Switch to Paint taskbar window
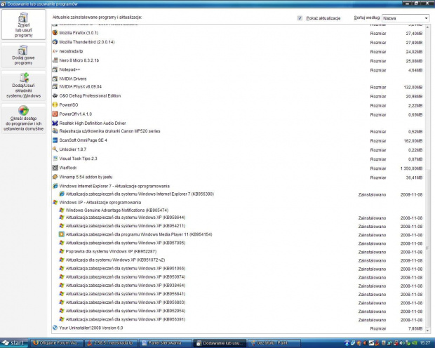The image size is (435, 348). tap(274, 343)
